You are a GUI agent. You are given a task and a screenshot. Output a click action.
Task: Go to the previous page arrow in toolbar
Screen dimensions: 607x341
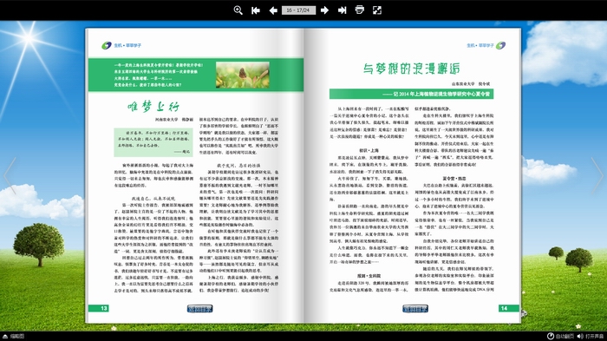point(273,10)
